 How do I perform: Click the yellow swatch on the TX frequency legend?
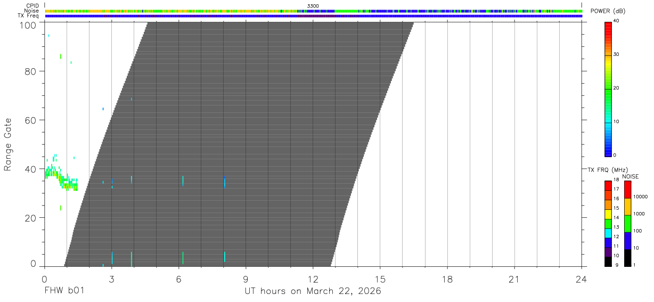tap(608, 214)
